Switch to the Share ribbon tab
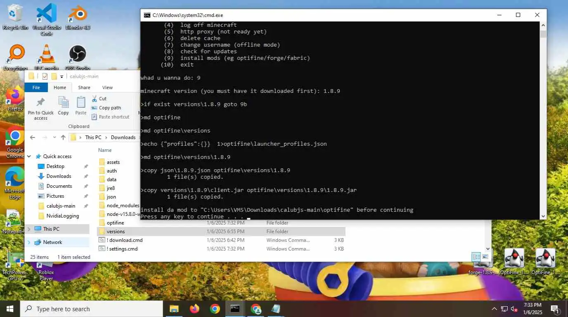The height and width of the screenshot is (317, 568). (84, 88)
